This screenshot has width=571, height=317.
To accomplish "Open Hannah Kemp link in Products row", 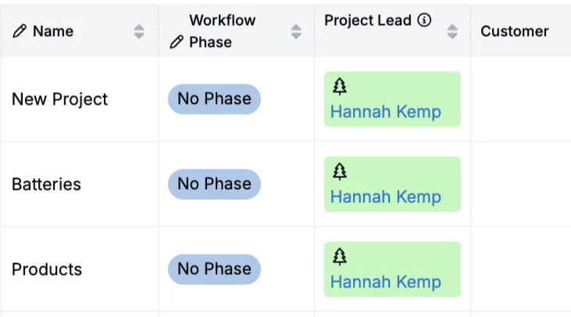I will coord(385,282).
